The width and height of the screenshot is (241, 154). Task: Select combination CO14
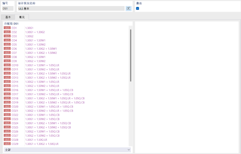point(66,82)
